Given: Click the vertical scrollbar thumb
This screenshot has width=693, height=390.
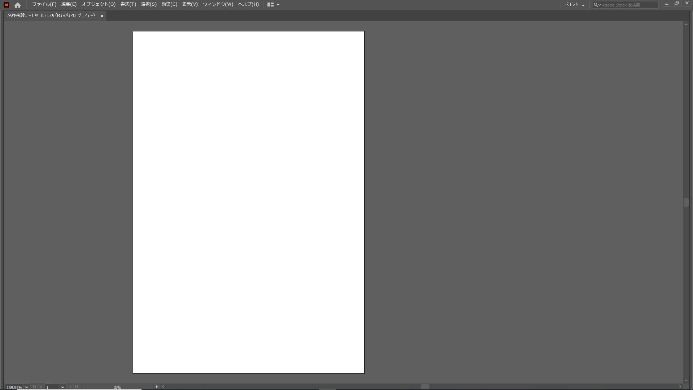Looking at the screenshot, I should (686, 202).
